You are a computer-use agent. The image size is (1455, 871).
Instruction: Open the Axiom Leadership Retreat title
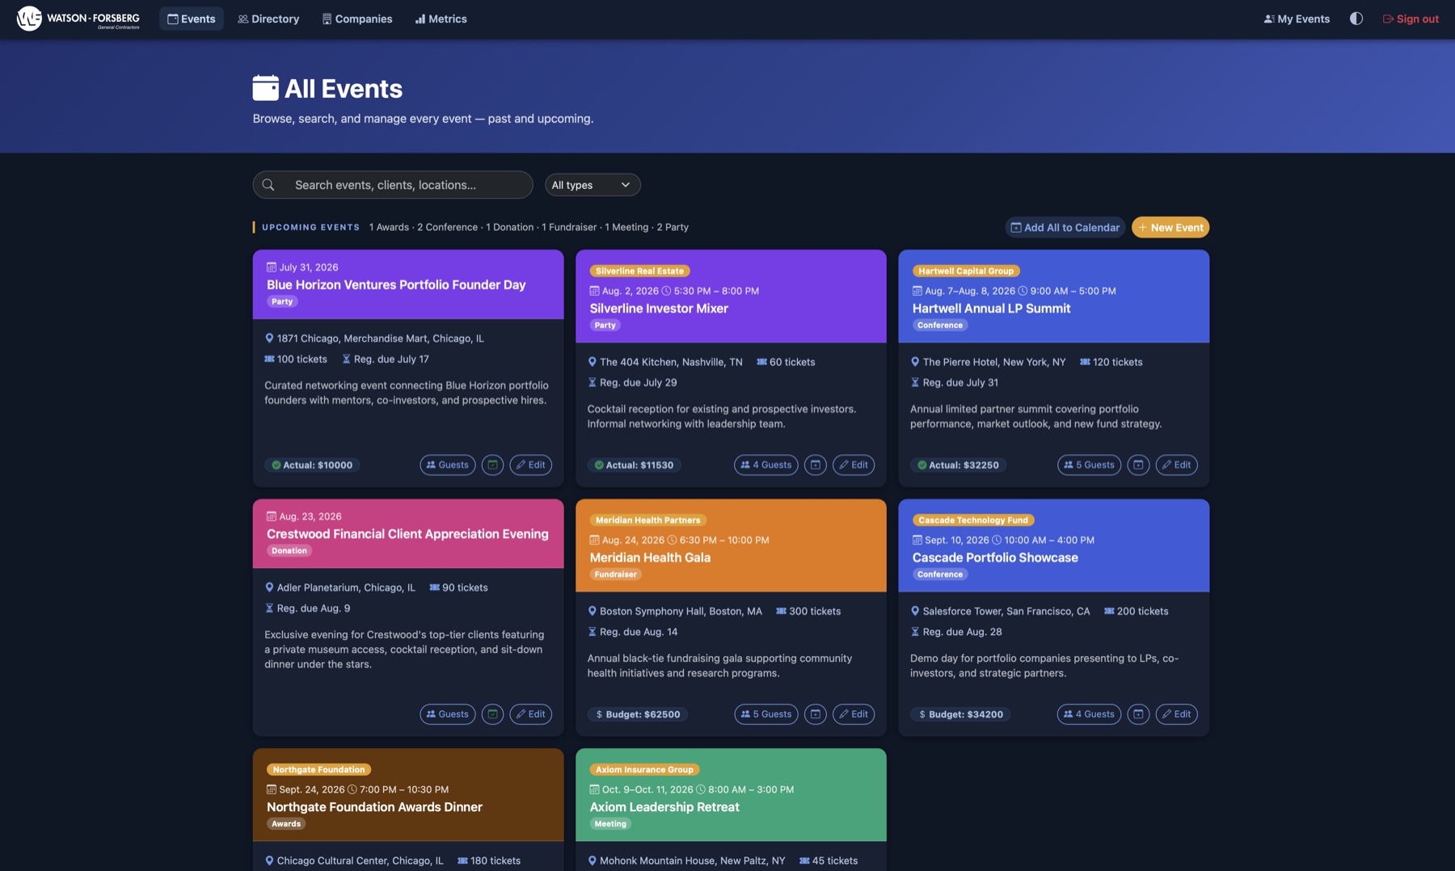pos(664,807)
